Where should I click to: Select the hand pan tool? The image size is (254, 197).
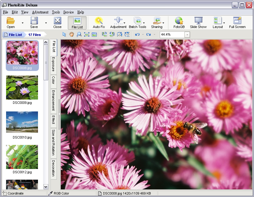[x=71, y=34]
